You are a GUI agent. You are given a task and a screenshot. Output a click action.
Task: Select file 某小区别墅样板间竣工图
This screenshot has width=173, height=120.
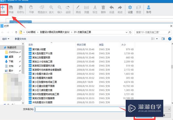45,82
